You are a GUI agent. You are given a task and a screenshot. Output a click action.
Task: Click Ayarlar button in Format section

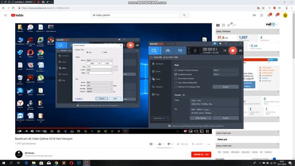click(x=225, y=118)
